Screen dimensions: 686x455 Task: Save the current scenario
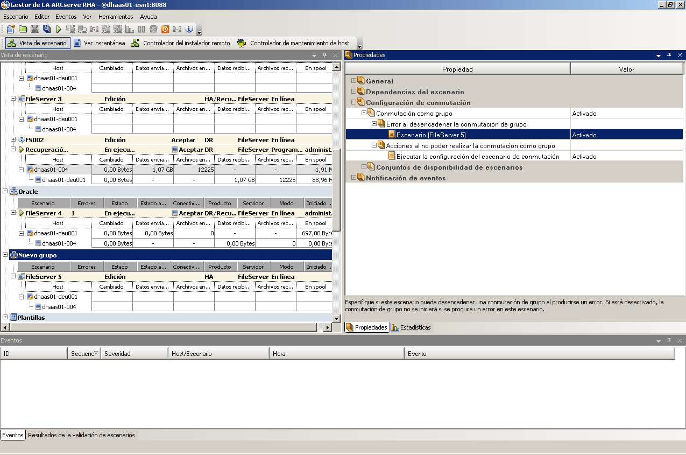coord(34,29)
